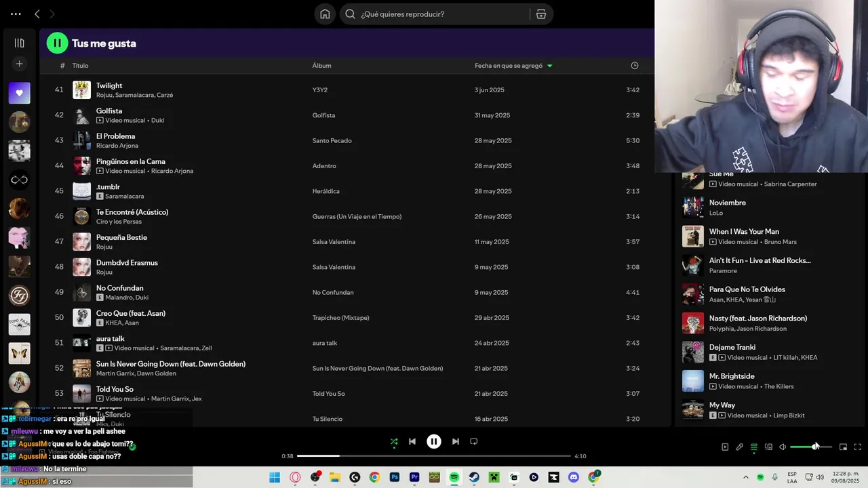The width and height of the screenshot is (868, 488).
Task: Open the Foo Fighters logo in sidebar
Action: [x=19, y=296]
